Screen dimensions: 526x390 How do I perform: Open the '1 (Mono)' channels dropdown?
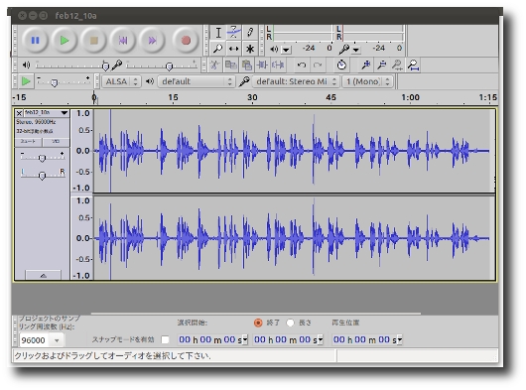click(x=367, y=81)
